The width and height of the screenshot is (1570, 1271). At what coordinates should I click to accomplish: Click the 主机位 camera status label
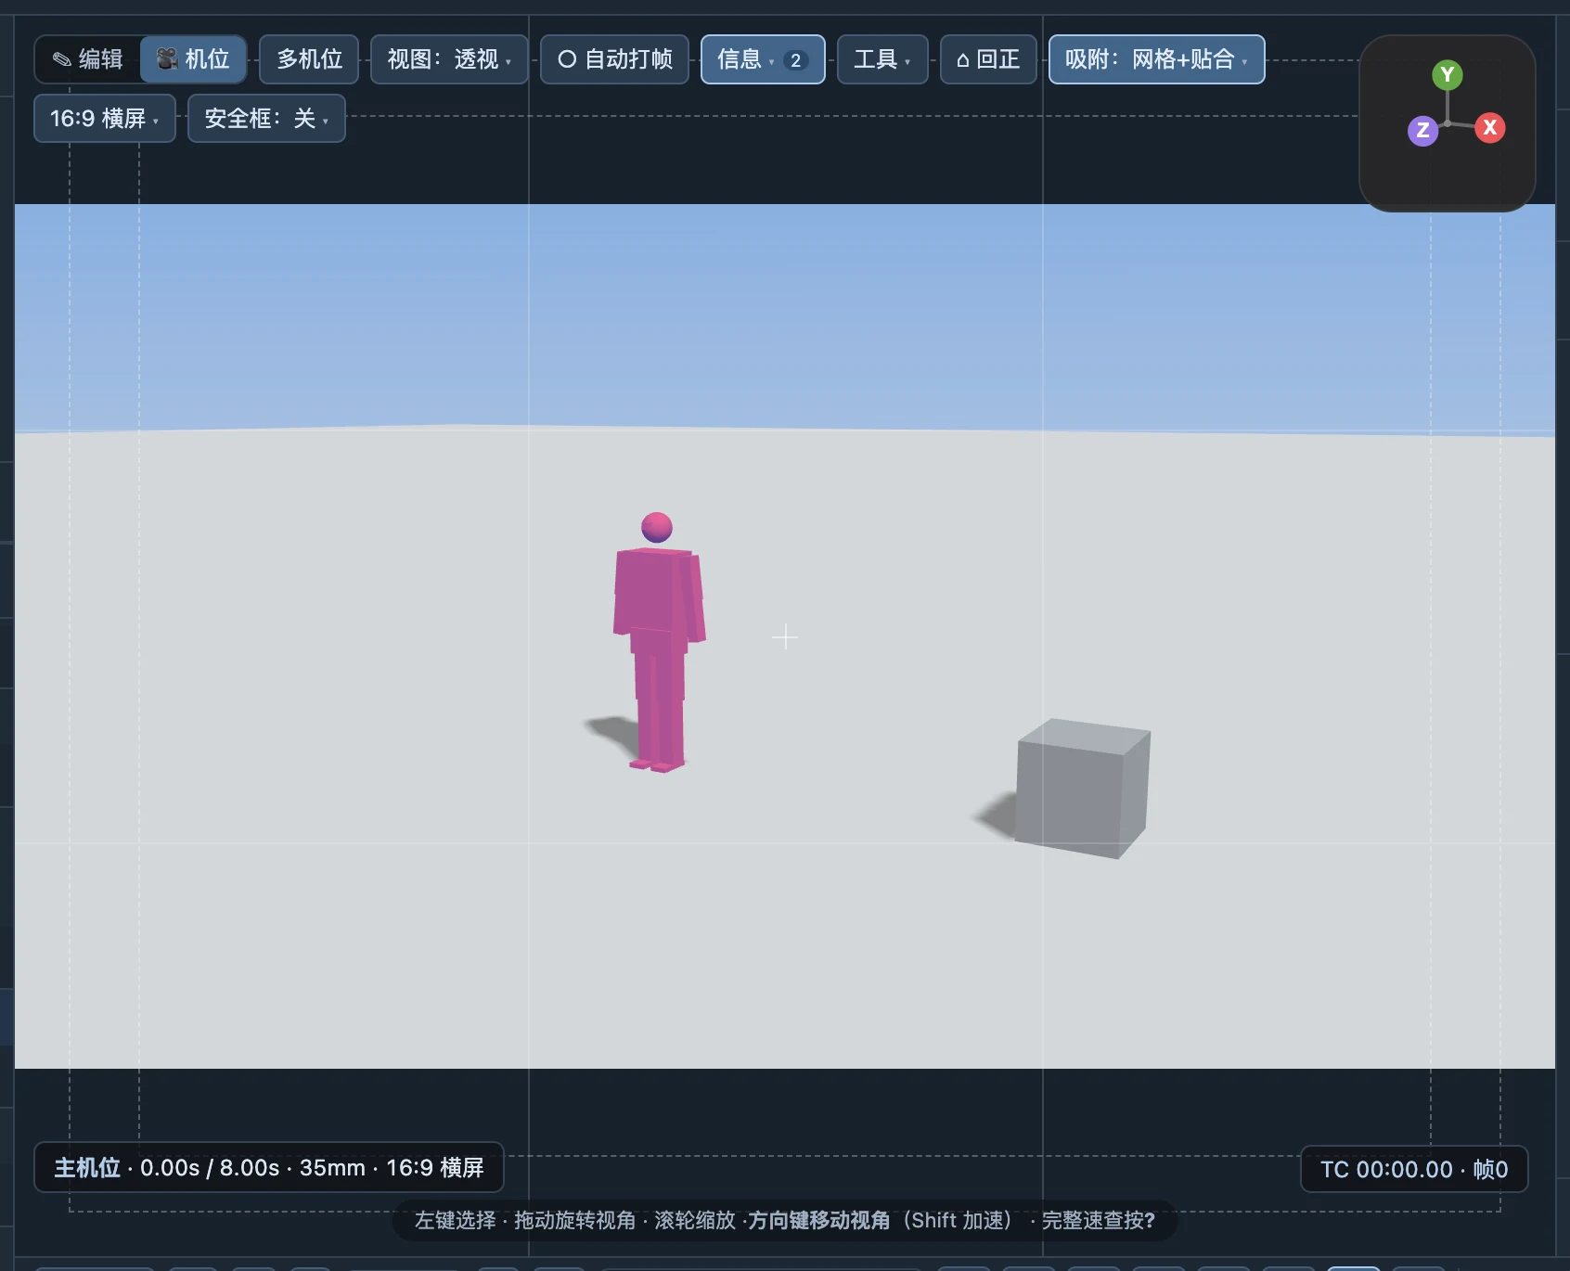(269, 1168)
